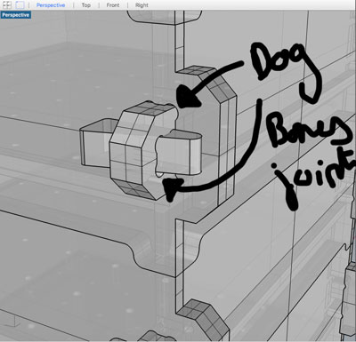Switch to the Top view tab

86,5
